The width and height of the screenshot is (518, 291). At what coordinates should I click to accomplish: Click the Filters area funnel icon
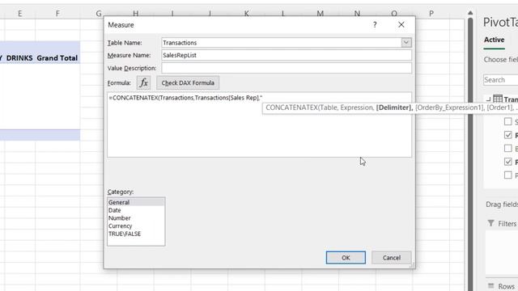click(491, 223)
